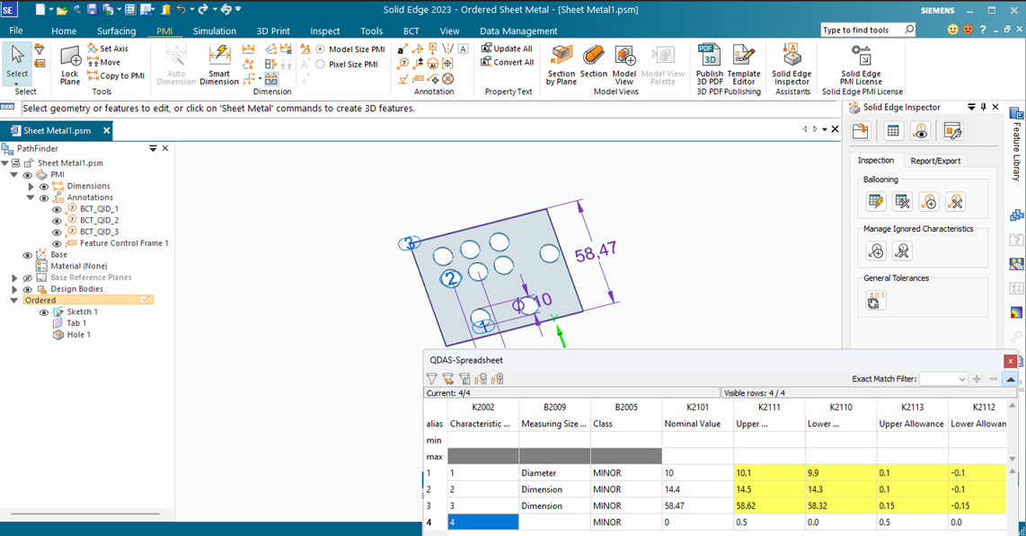This screenshot has width=1026, height=536.
Task: Click add ignored characteristic icon
Action: [x=875, y=250]
